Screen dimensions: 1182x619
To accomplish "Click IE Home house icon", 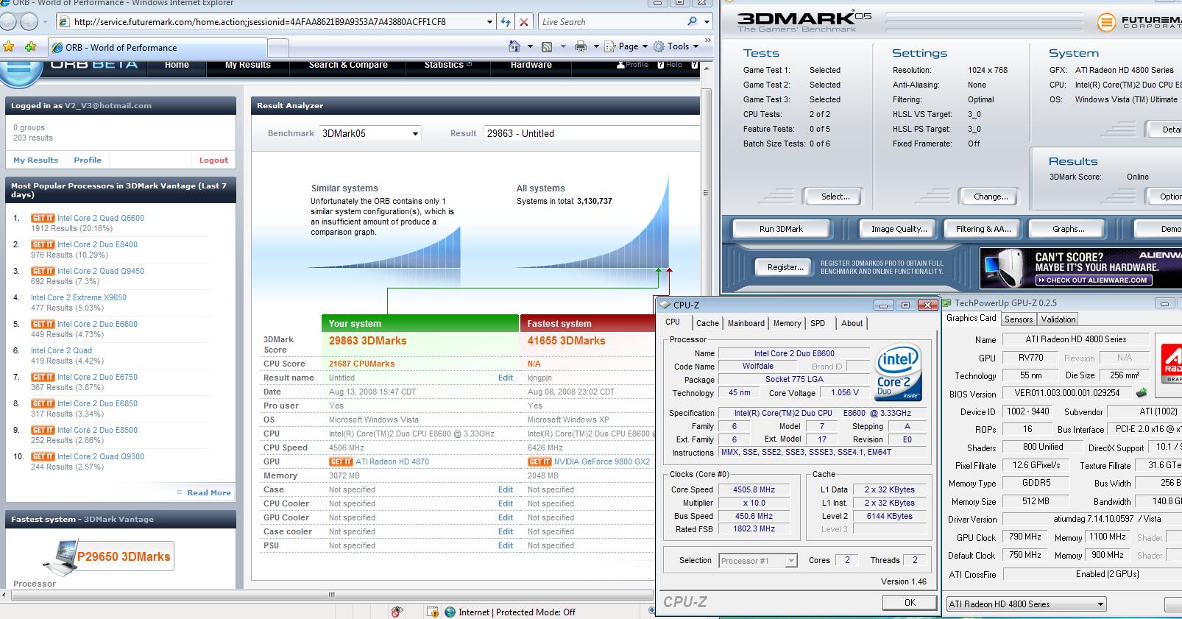I will pyautogui.click(x=514, y=46).
